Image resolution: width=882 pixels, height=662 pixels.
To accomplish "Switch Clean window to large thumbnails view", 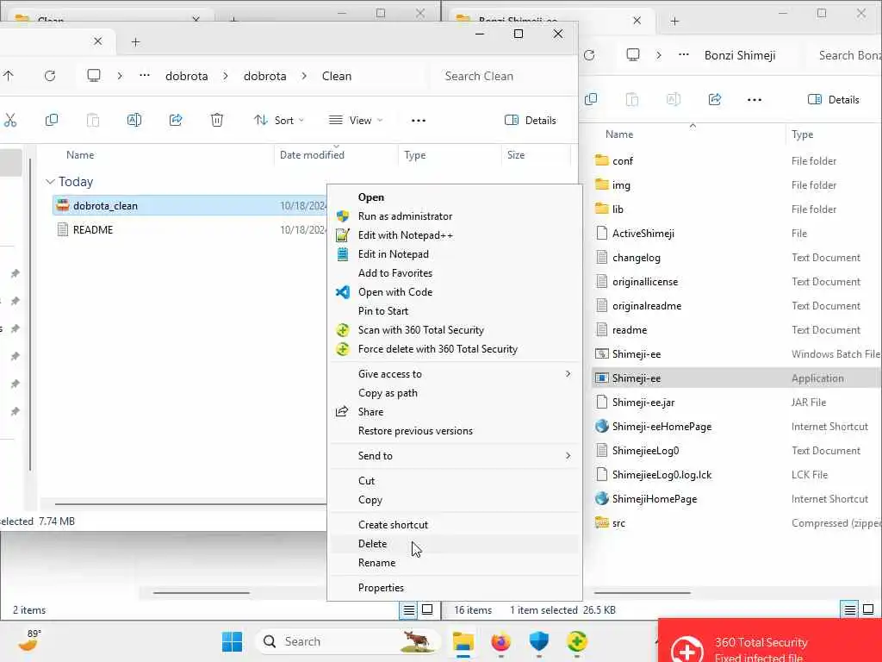I will (427, 609).
